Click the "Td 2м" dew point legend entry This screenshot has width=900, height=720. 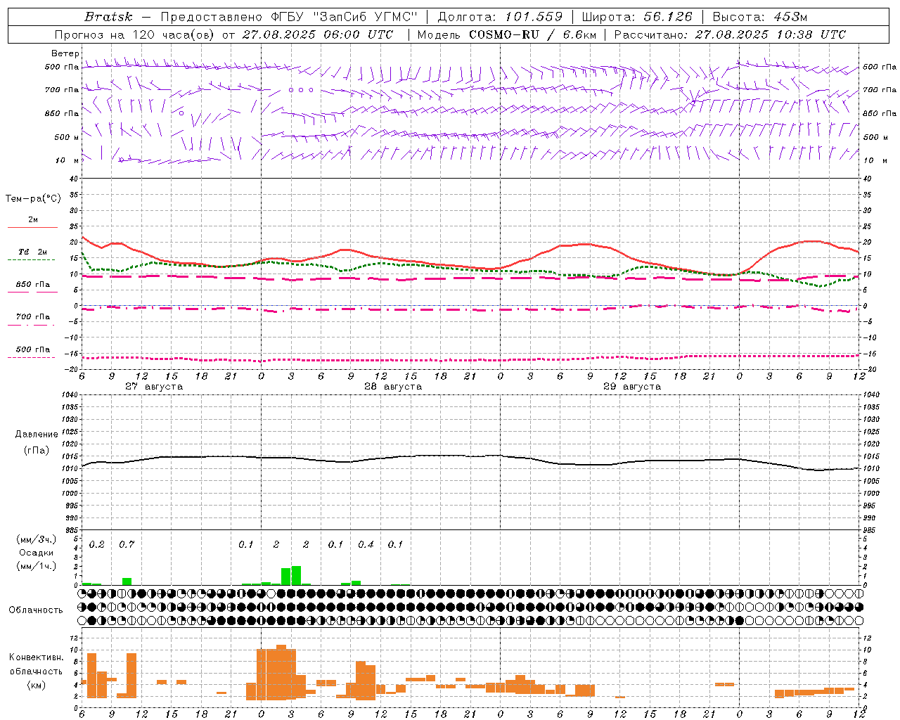pos(33,252)
